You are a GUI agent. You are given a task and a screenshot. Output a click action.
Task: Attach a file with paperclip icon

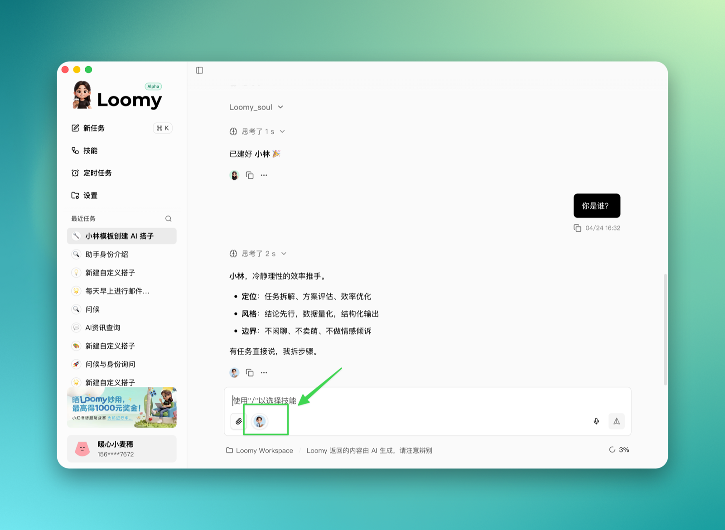(x=238, y=421)
